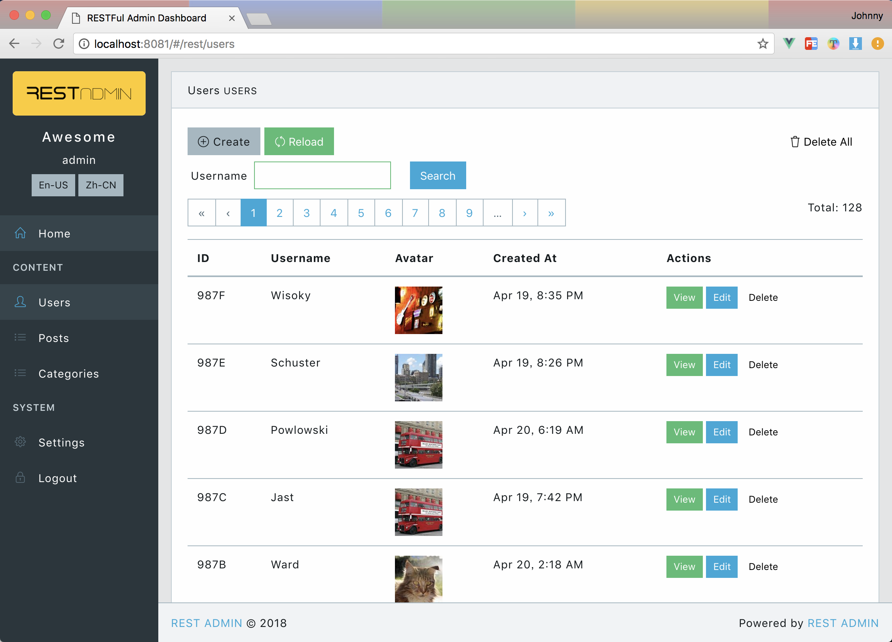Click the RESTADMIN logo

79,93
